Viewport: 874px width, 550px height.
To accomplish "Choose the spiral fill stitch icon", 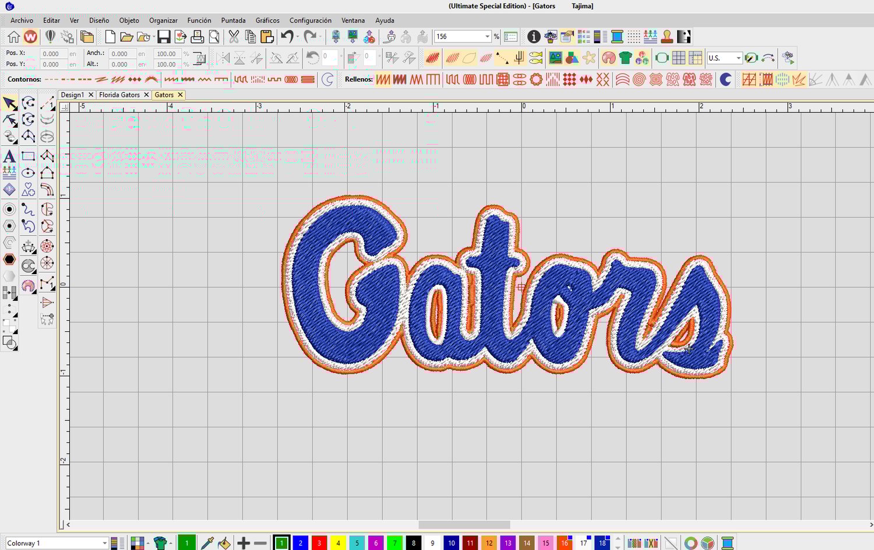I will [x=639, y=79].
